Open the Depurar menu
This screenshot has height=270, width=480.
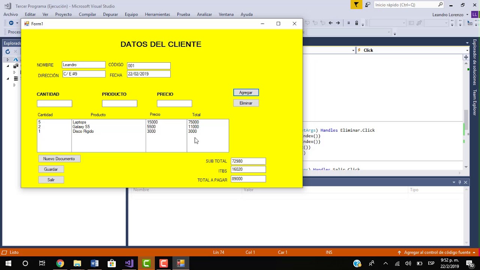[x=110, y=14]
